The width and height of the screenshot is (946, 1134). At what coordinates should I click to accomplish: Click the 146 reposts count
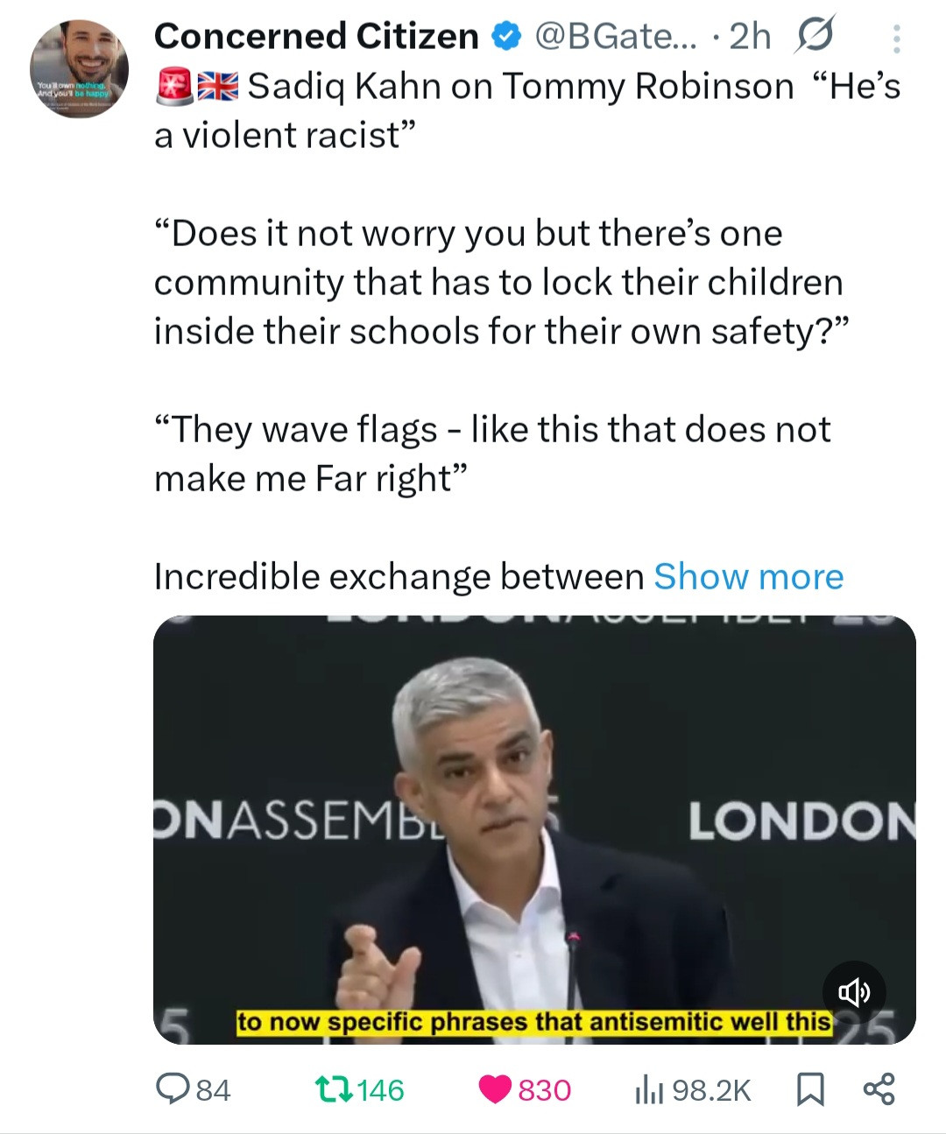tap(381, 1090)
